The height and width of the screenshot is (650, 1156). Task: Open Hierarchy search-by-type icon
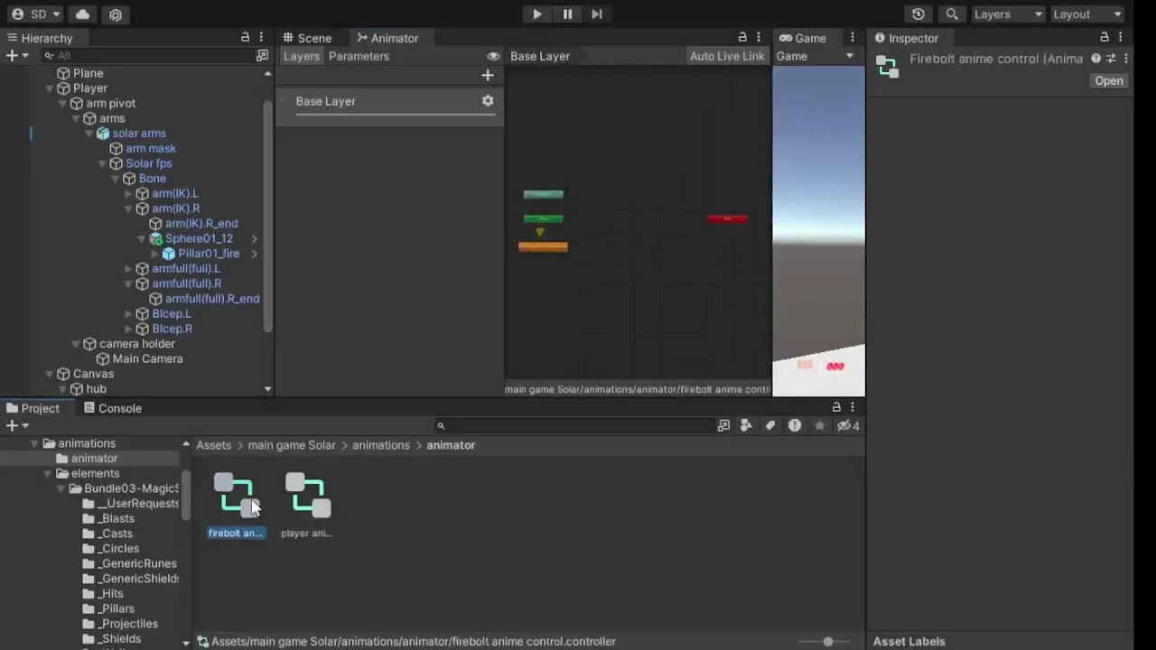262,55
